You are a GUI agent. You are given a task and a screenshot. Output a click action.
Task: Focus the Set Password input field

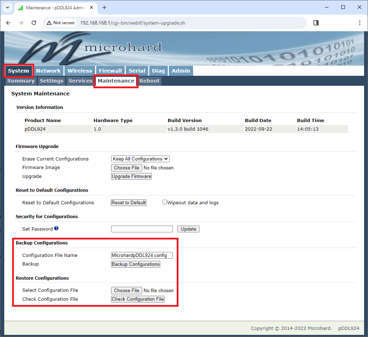click(x=142, y=229)
